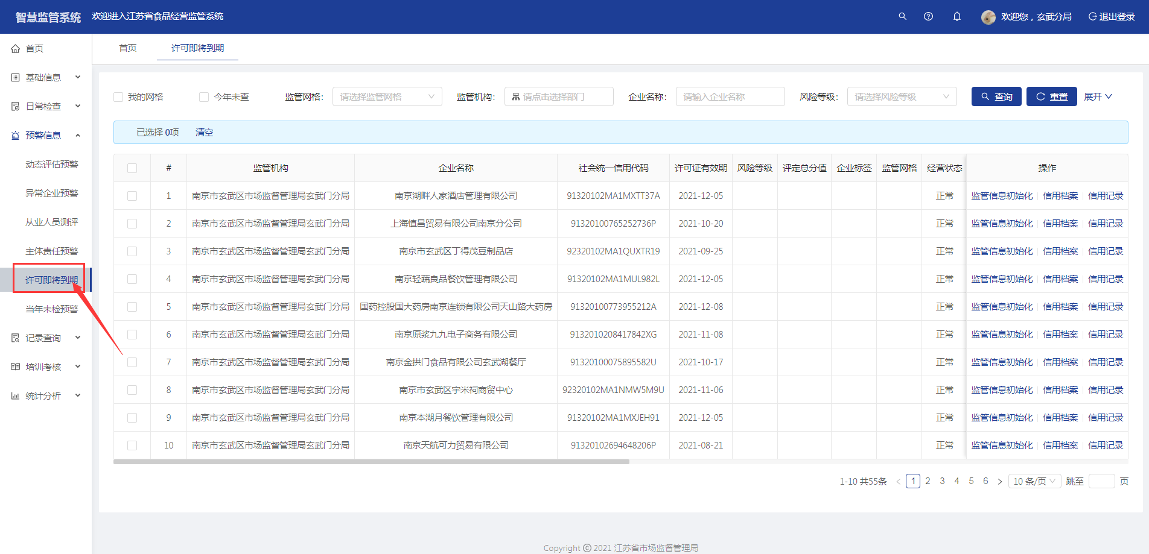
Task: Open the help question mark icon
Action: click(x=928, y=16)
